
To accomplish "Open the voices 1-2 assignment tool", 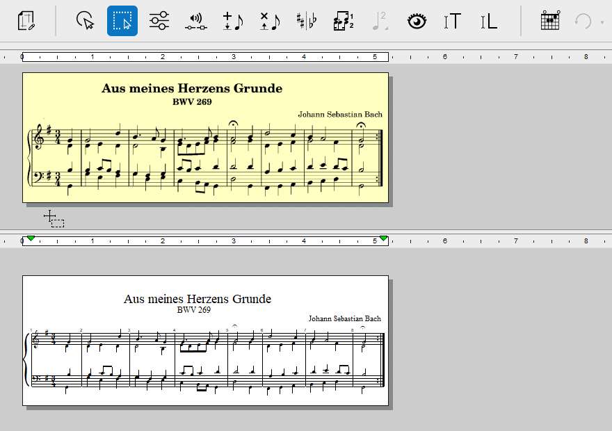I will tap(343, 21).
